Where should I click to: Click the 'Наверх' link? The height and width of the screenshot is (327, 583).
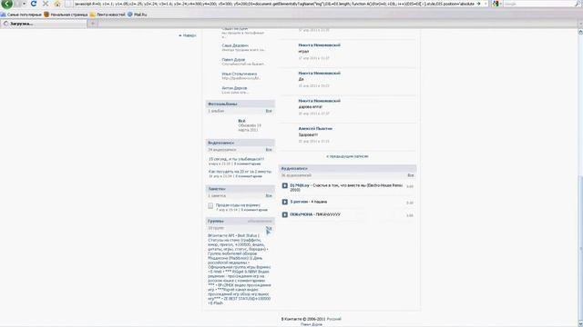coord(188,35)
